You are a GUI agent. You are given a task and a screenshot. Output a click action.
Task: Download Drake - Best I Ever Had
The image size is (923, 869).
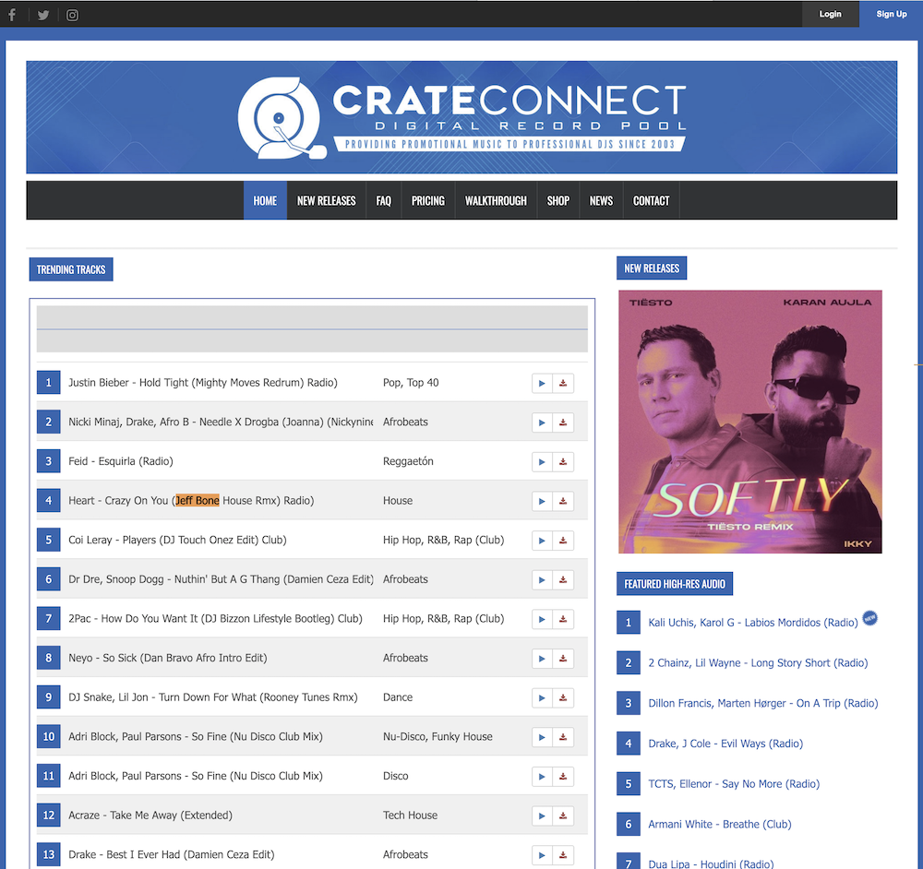(x=563, y=855)
